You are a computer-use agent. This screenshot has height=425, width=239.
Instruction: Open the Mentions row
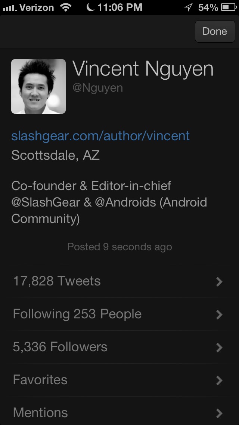[40, 413]
